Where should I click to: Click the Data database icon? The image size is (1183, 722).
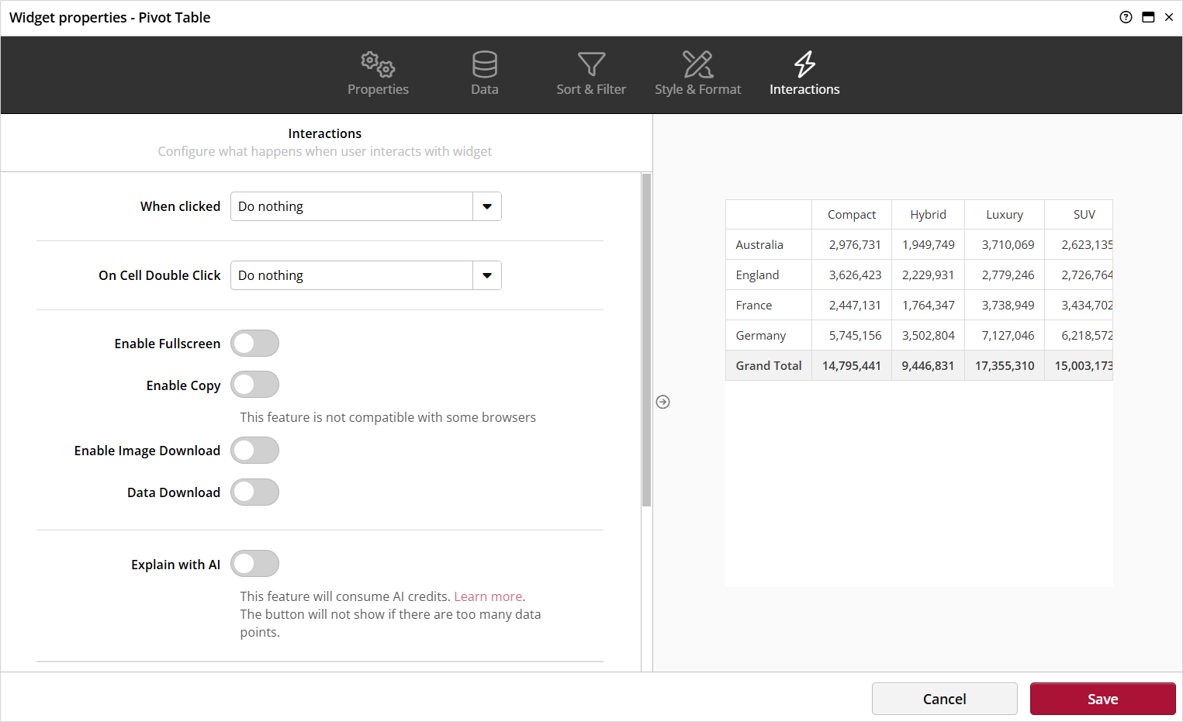[x=485, y=64]
